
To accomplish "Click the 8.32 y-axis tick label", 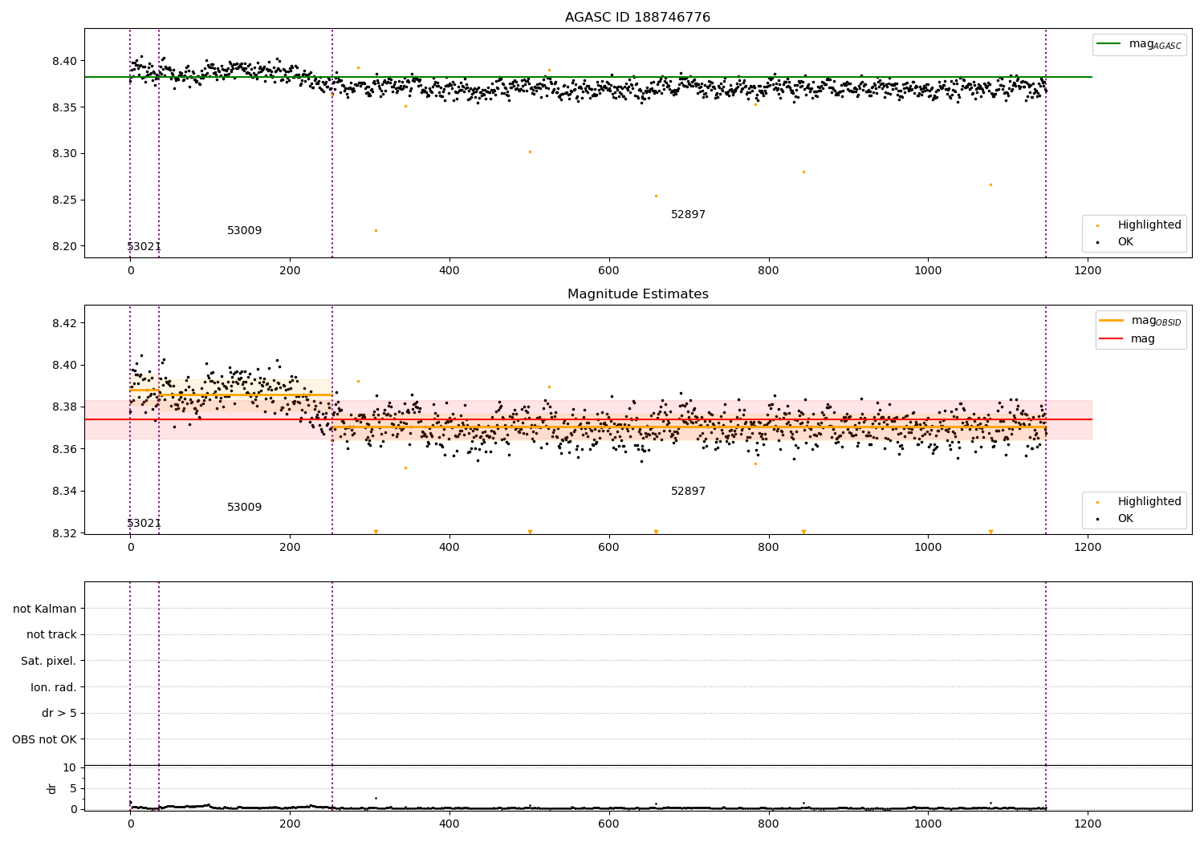I will 64,533.
